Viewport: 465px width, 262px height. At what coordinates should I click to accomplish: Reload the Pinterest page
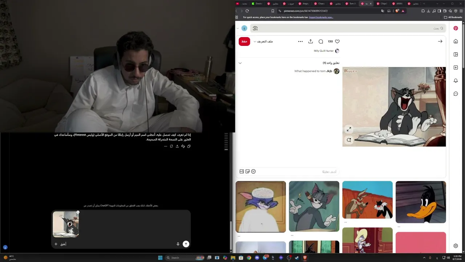[x=247, y=11]
